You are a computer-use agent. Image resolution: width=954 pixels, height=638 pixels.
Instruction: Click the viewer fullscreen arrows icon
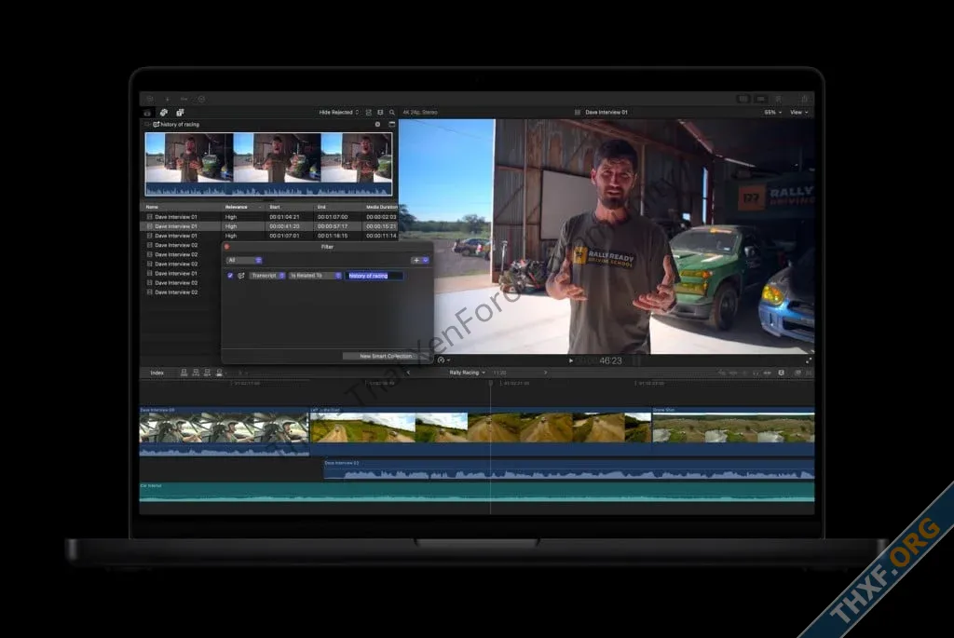point(808,360)
